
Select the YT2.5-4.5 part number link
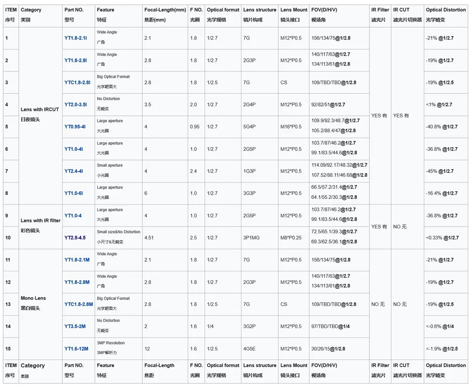[x=75, y=238]
